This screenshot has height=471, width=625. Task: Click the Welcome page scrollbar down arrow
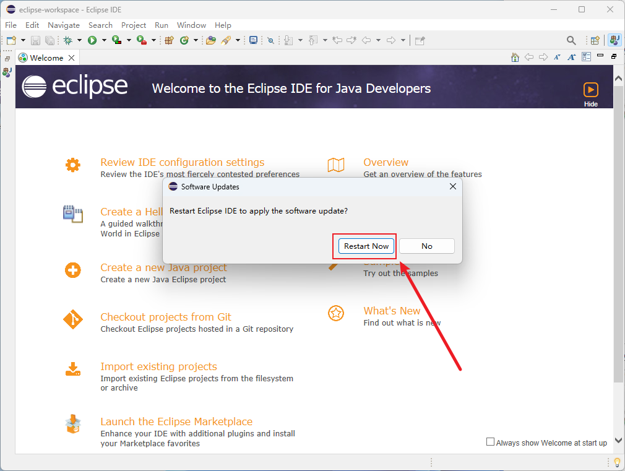click(x=618, y=440)
